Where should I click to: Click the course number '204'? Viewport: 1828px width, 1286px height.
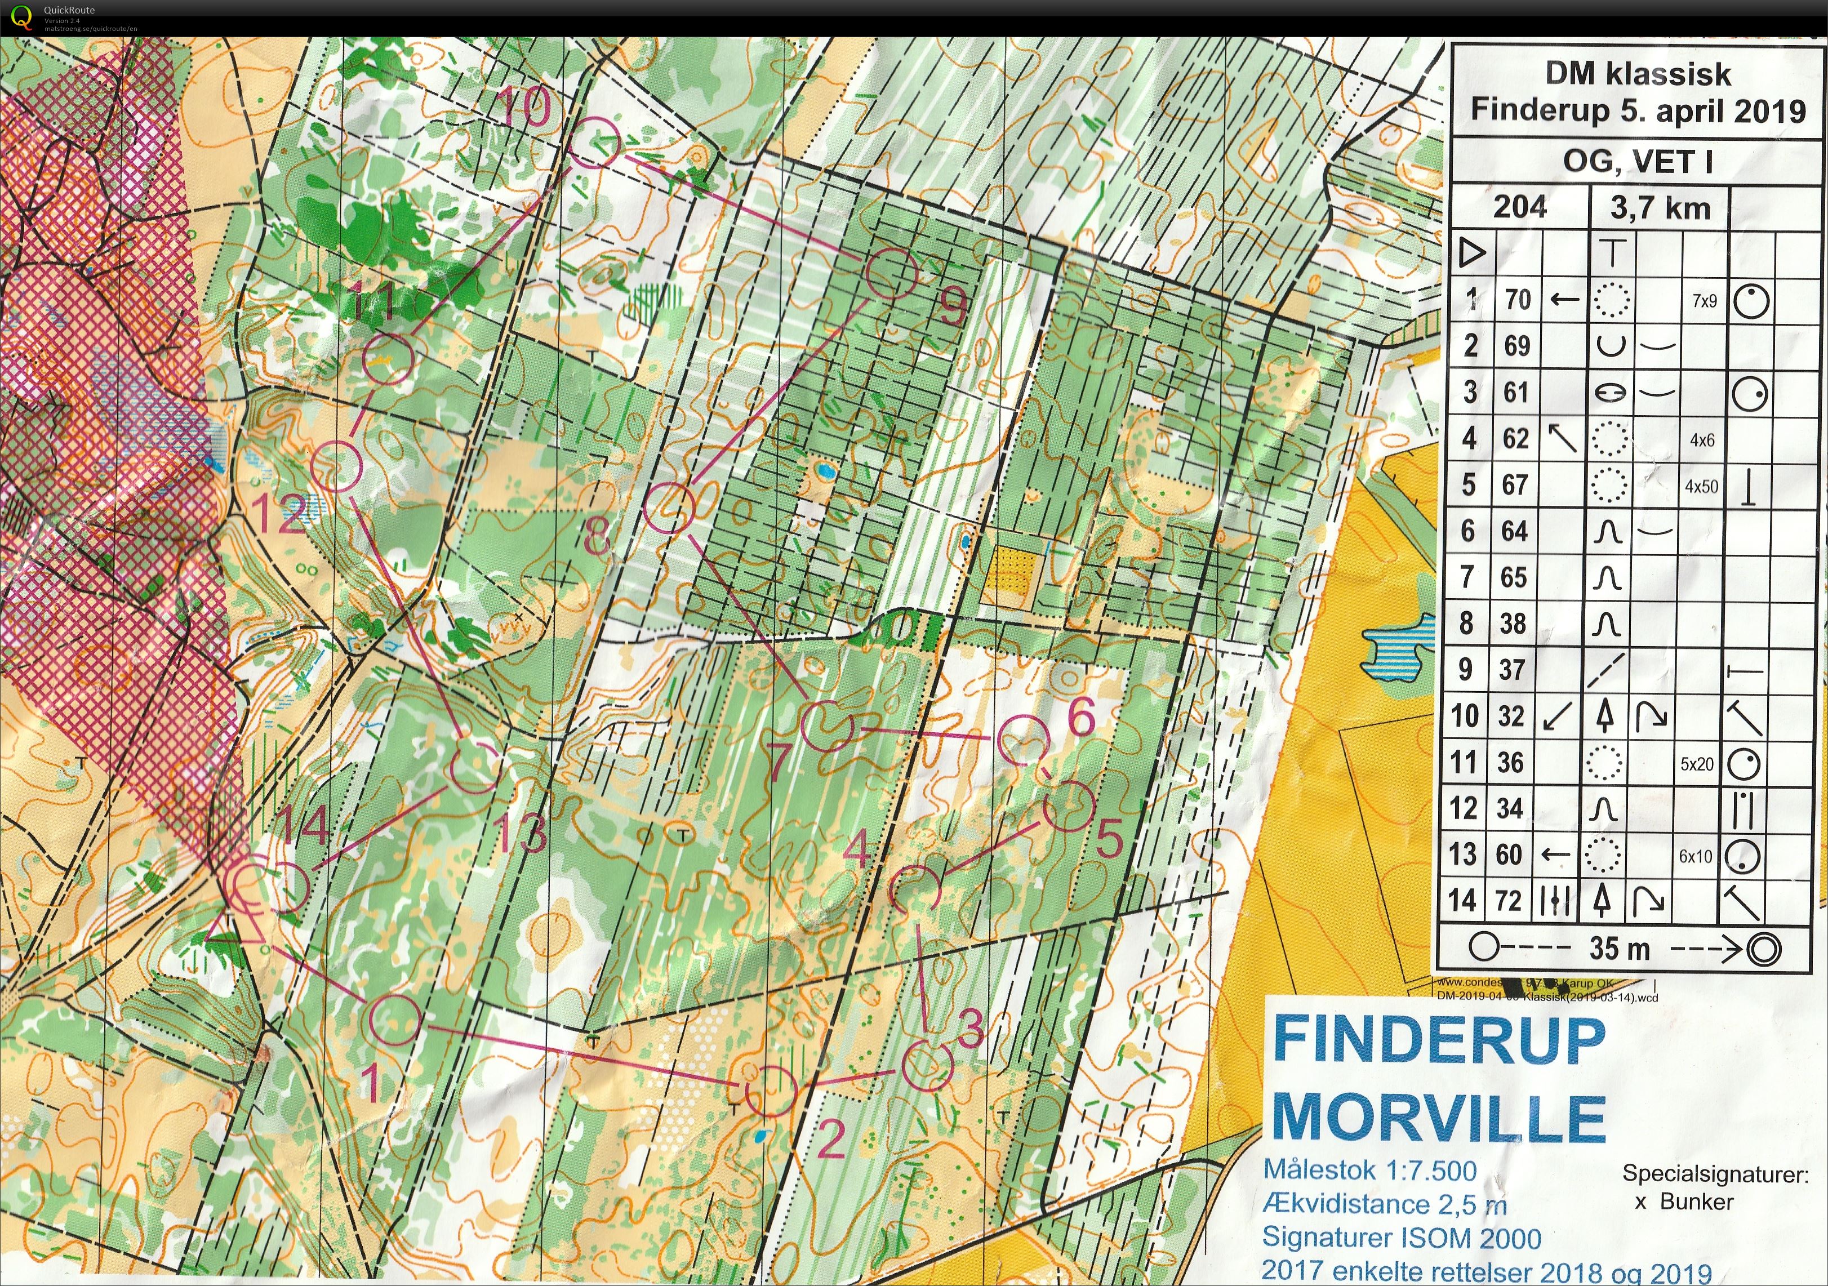1520,207
